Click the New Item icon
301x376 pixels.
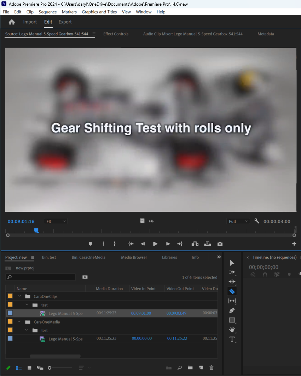(x=201, y=368)
